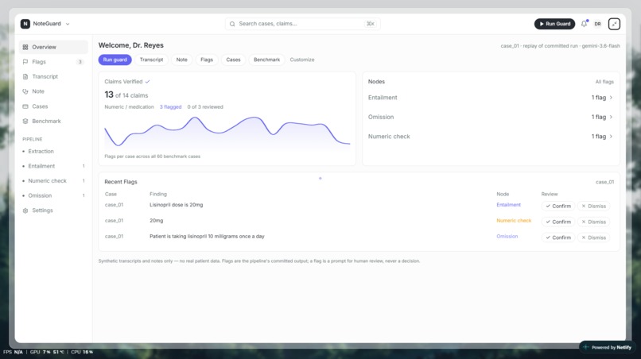
Task: Click the '13 of 14 claims' text
Action: 126,95
